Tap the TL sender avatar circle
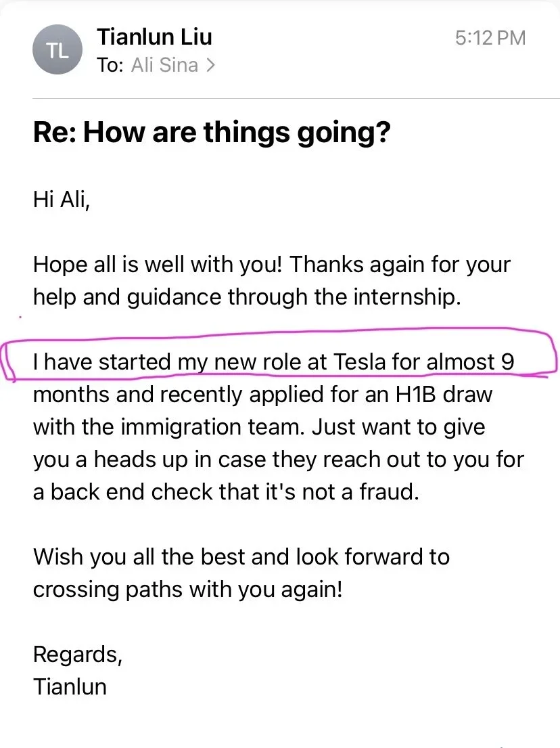 [x=57, y=50]
